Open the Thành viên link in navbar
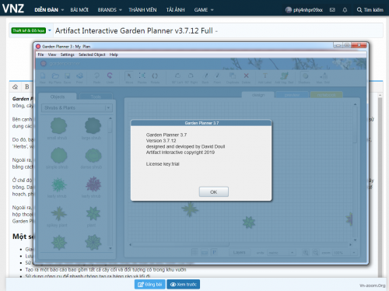 tap(142, 10)
